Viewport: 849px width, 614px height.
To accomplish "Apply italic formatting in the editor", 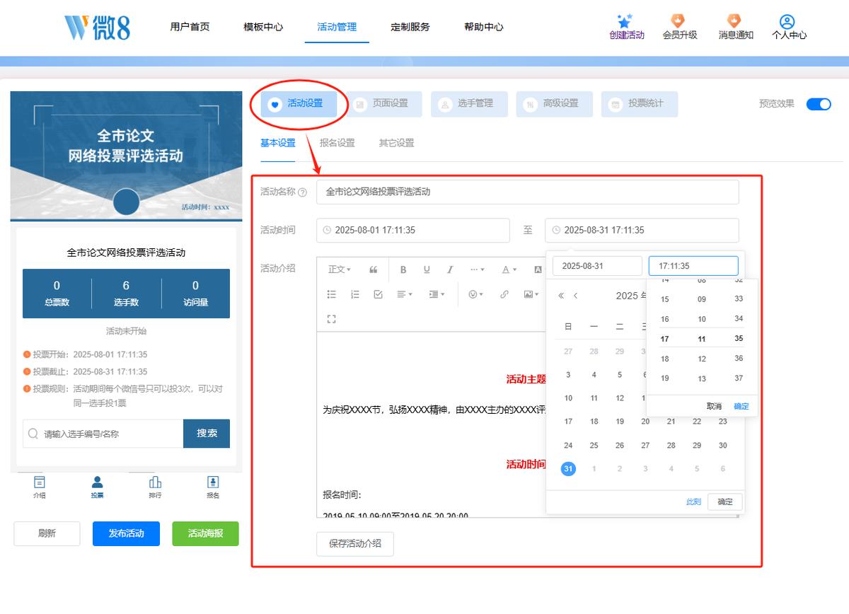I will point(450,270).
